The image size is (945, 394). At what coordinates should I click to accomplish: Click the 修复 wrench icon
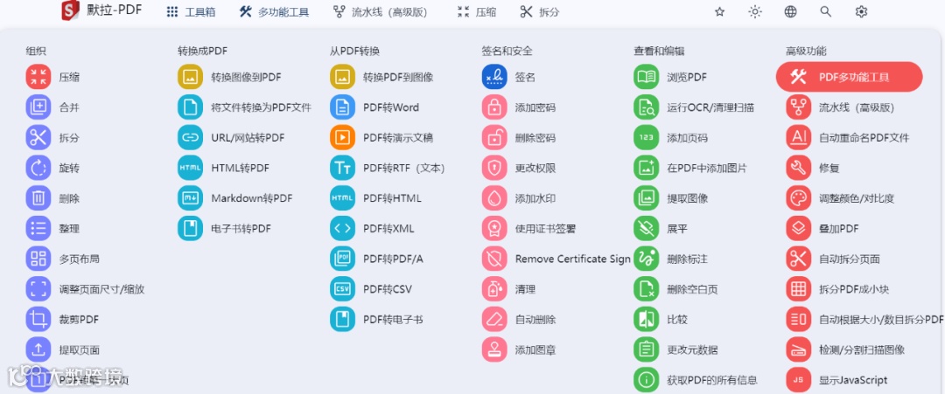pos(799,168)
